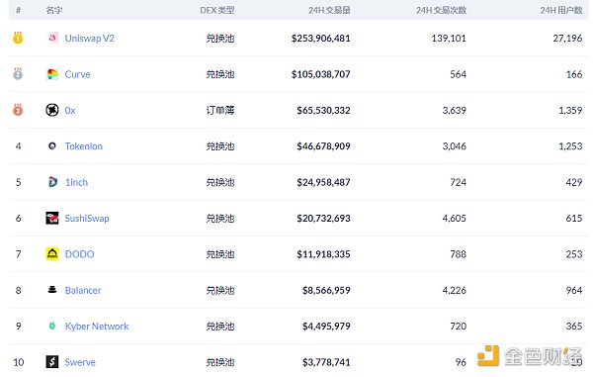Click the green Kyber Network logo icon
This screenshot has width=593, height=377.
pyautogui.click(x=52, y=326)
